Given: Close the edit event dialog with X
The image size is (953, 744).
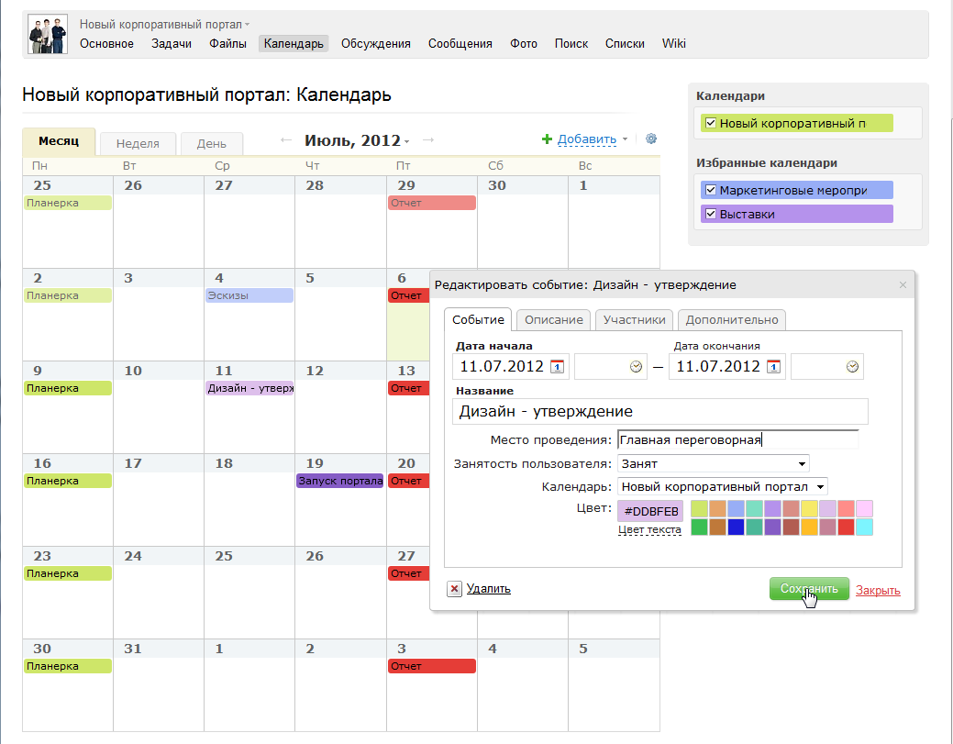Looking at the screenshot, I should 903,285.
